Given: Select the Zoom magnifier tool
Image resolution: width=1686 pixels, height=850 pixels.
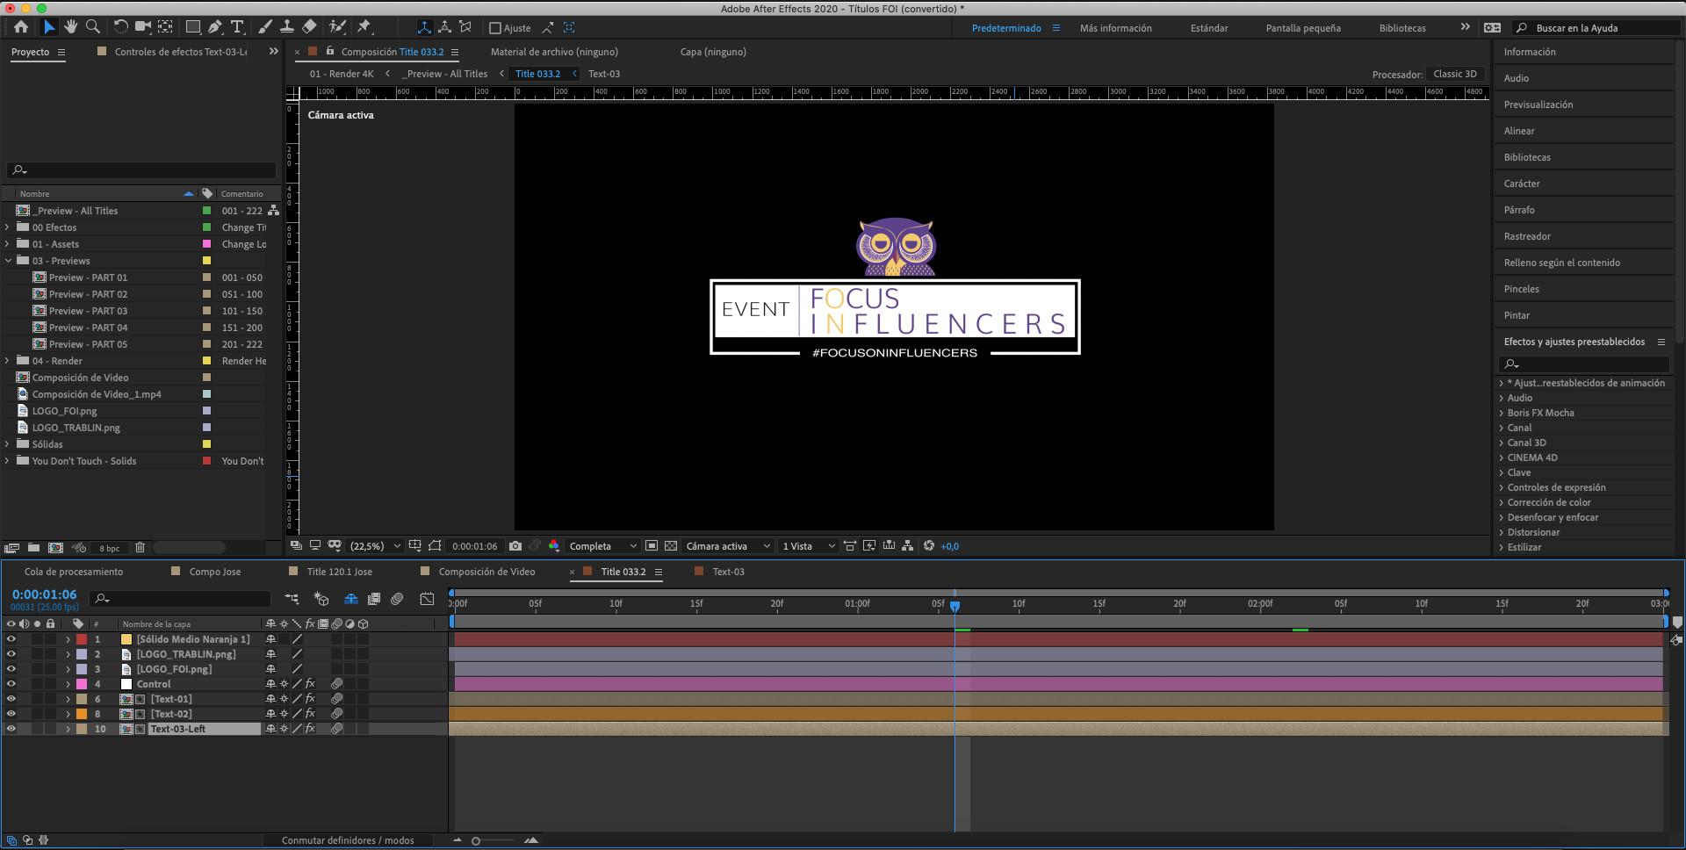Looking at the screenshot, I should [x=93, y=27].
